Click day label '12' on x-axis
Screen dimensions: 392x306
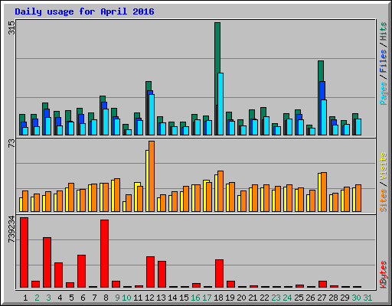[149, 298]
